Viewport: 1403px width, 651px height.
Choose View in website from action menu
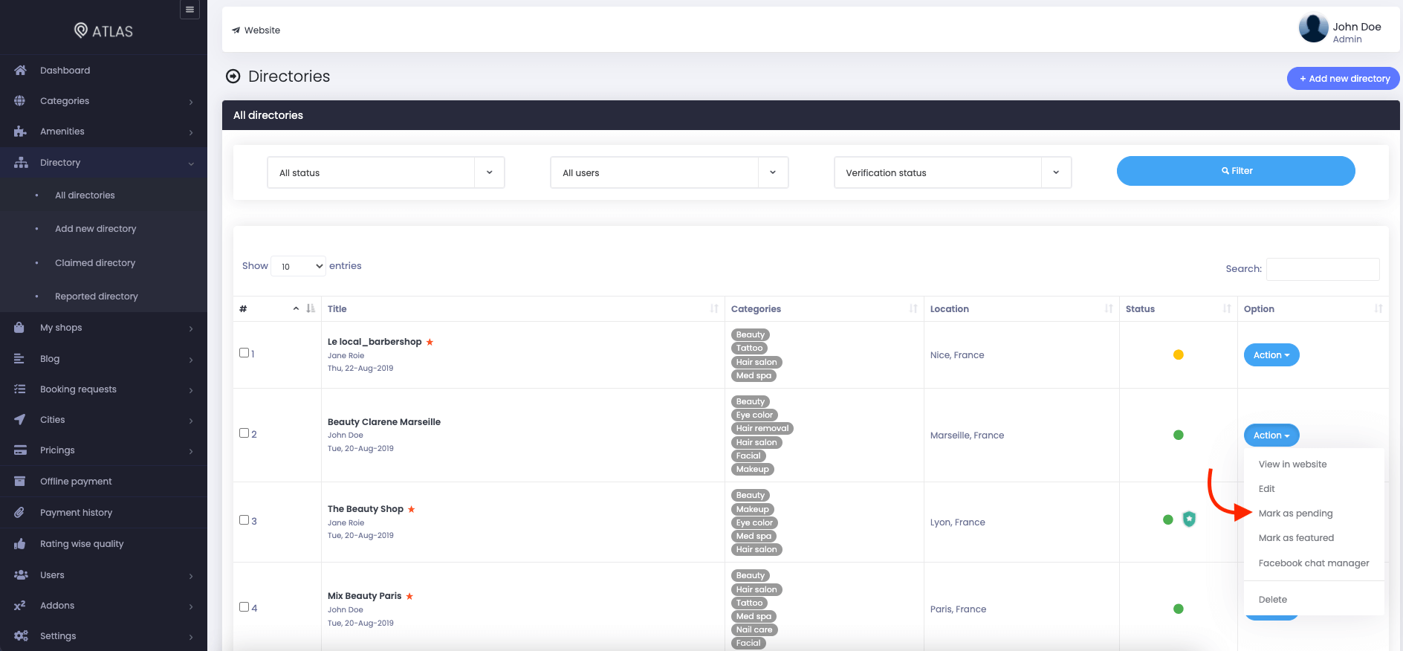click(x=1292, y=464)
